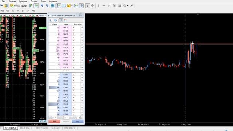The width and height of the screenshot is (233, 131).
Task: Click the three dots spread separator
Action: (66, 71)
